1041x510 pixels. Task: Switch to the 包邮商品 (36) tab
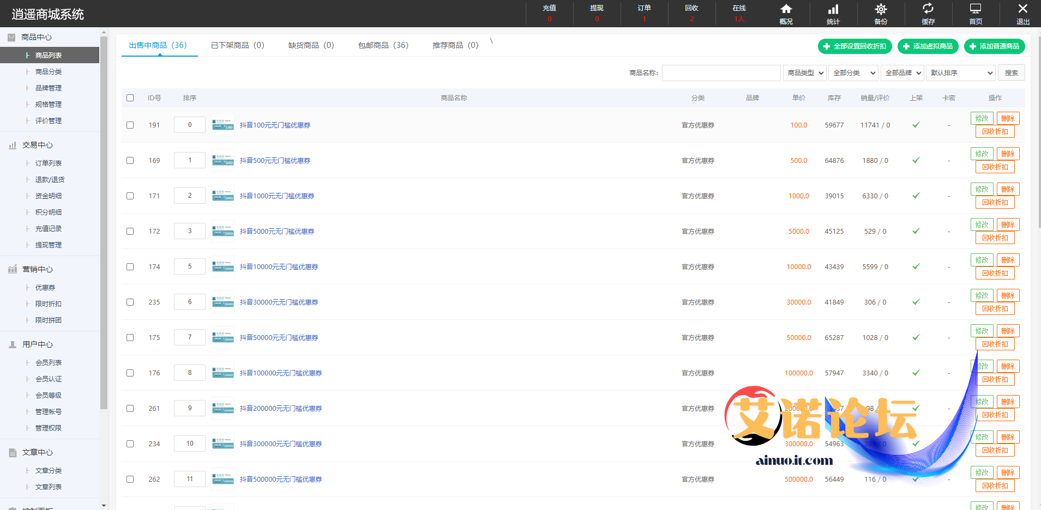coord(383,45)
